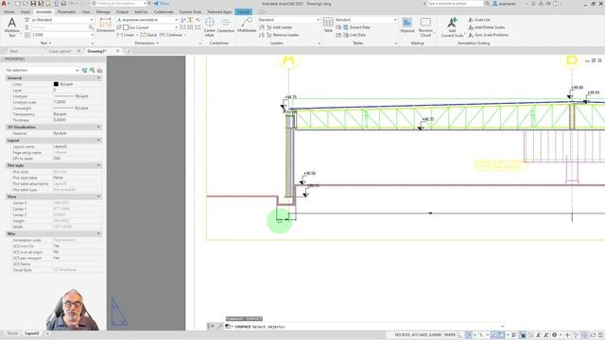Click the Extract Data button
This screenshot has width=605, height=340.
click(356, 27)
